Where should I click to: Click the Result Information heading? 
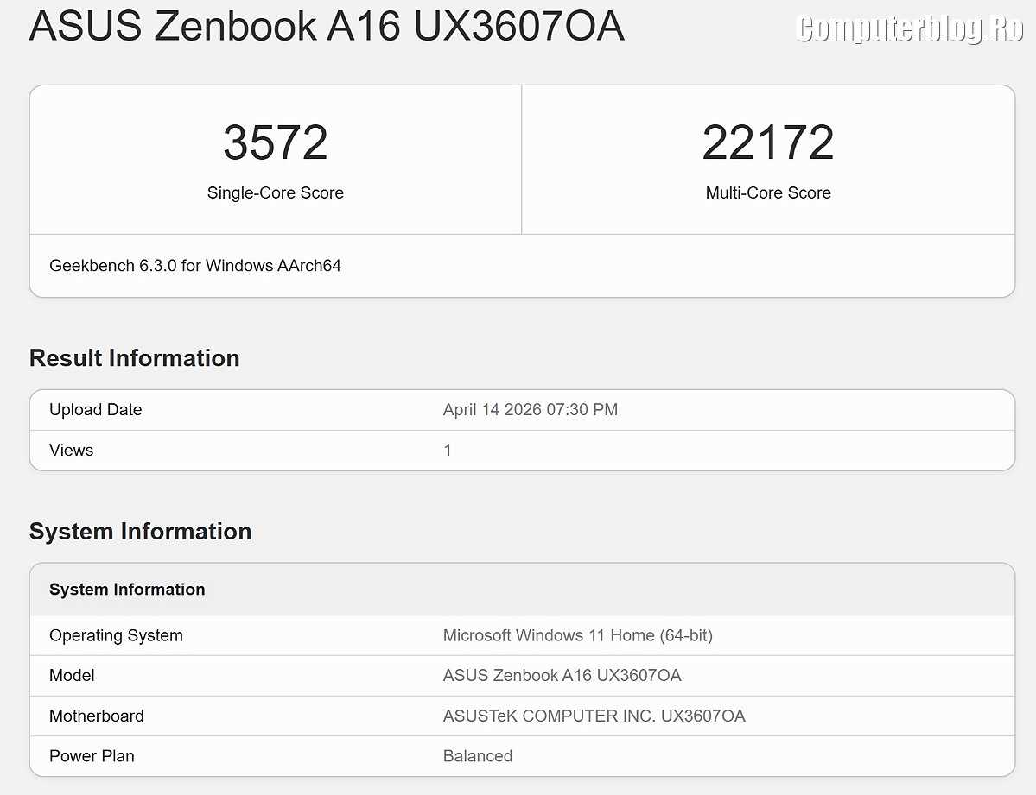coord(134,358)
